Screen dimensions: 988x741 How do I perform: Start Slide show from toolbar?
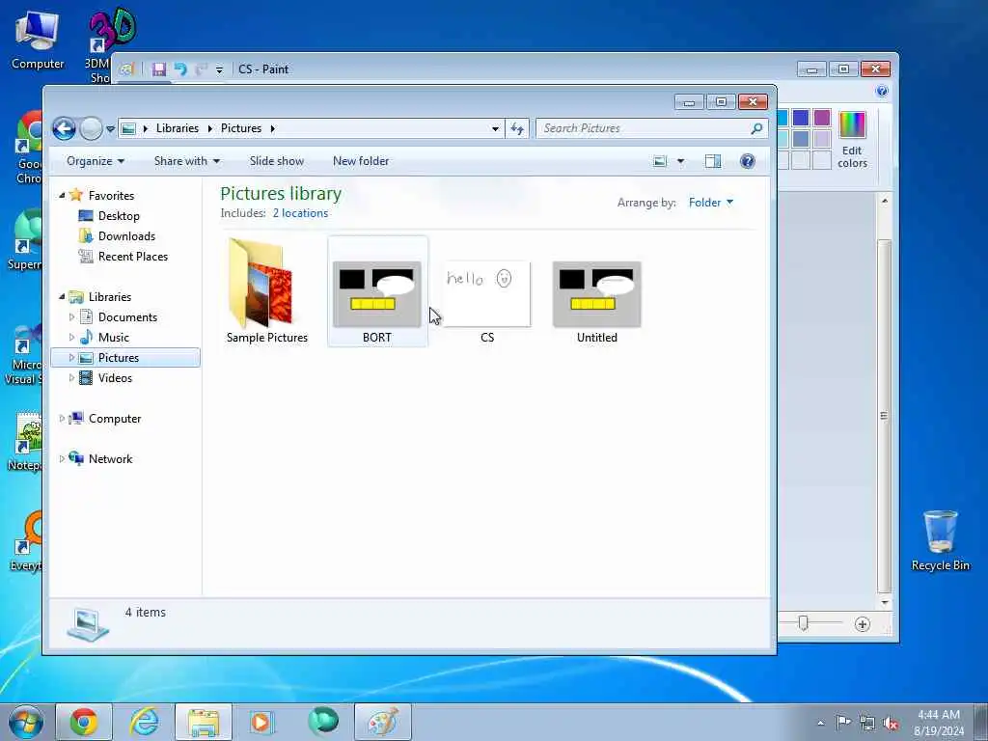[x=277, y=161]
